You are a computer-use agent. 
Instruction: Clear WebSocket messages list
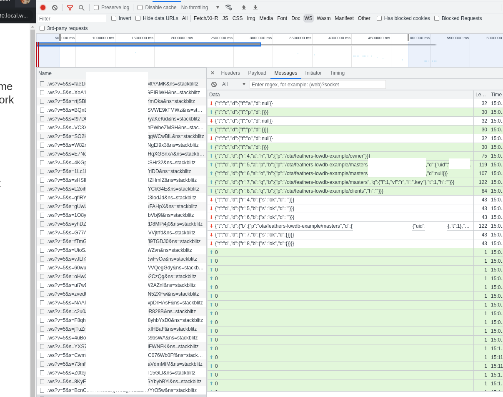(x=214, y=84)
